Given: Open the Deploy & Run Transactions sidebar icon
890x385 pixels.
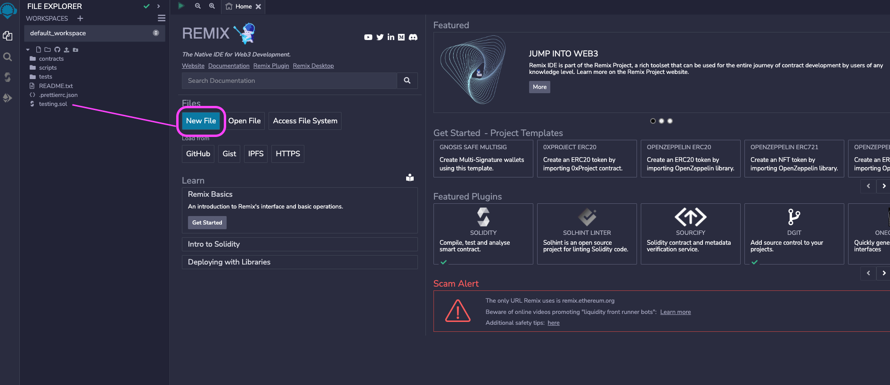Looking at the screenshot, I should coord(8,98).
